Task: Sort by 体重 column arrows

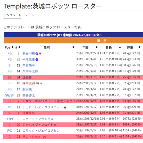Action: coord(139,47)
